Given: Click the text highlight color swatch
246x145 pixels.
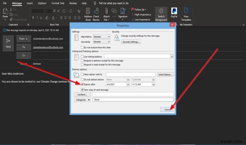Looking at the screenshot, I should tap(47, 17).
